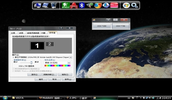Screen dimensions: 172x100
Task: Click the 進階(V) advanced button
Action: click(65, 75)
